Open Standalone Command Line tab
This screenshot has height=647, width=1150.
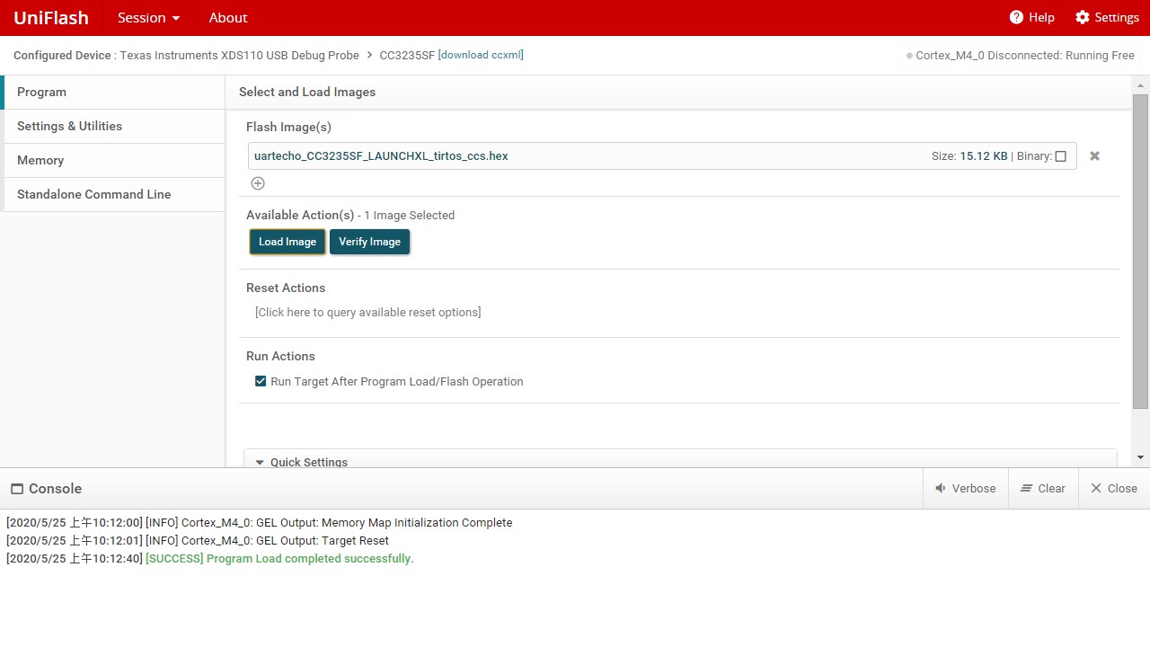114,194
